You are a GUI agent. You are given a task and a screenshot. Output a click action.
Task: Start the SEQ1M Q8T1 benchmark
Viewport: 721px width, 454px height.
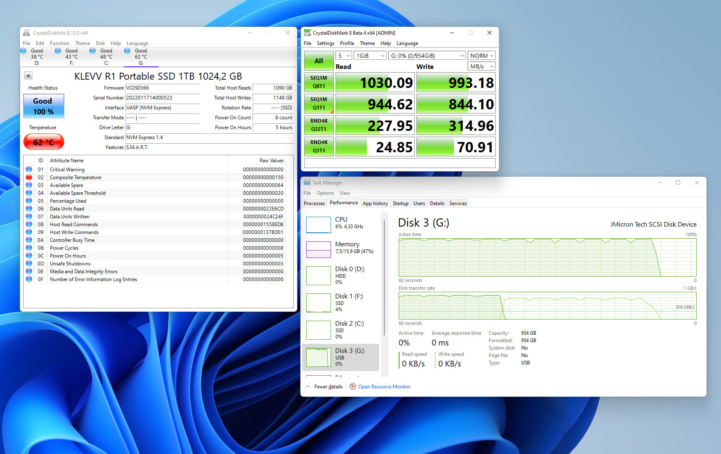pyautogui.click(x=319, y=82)
